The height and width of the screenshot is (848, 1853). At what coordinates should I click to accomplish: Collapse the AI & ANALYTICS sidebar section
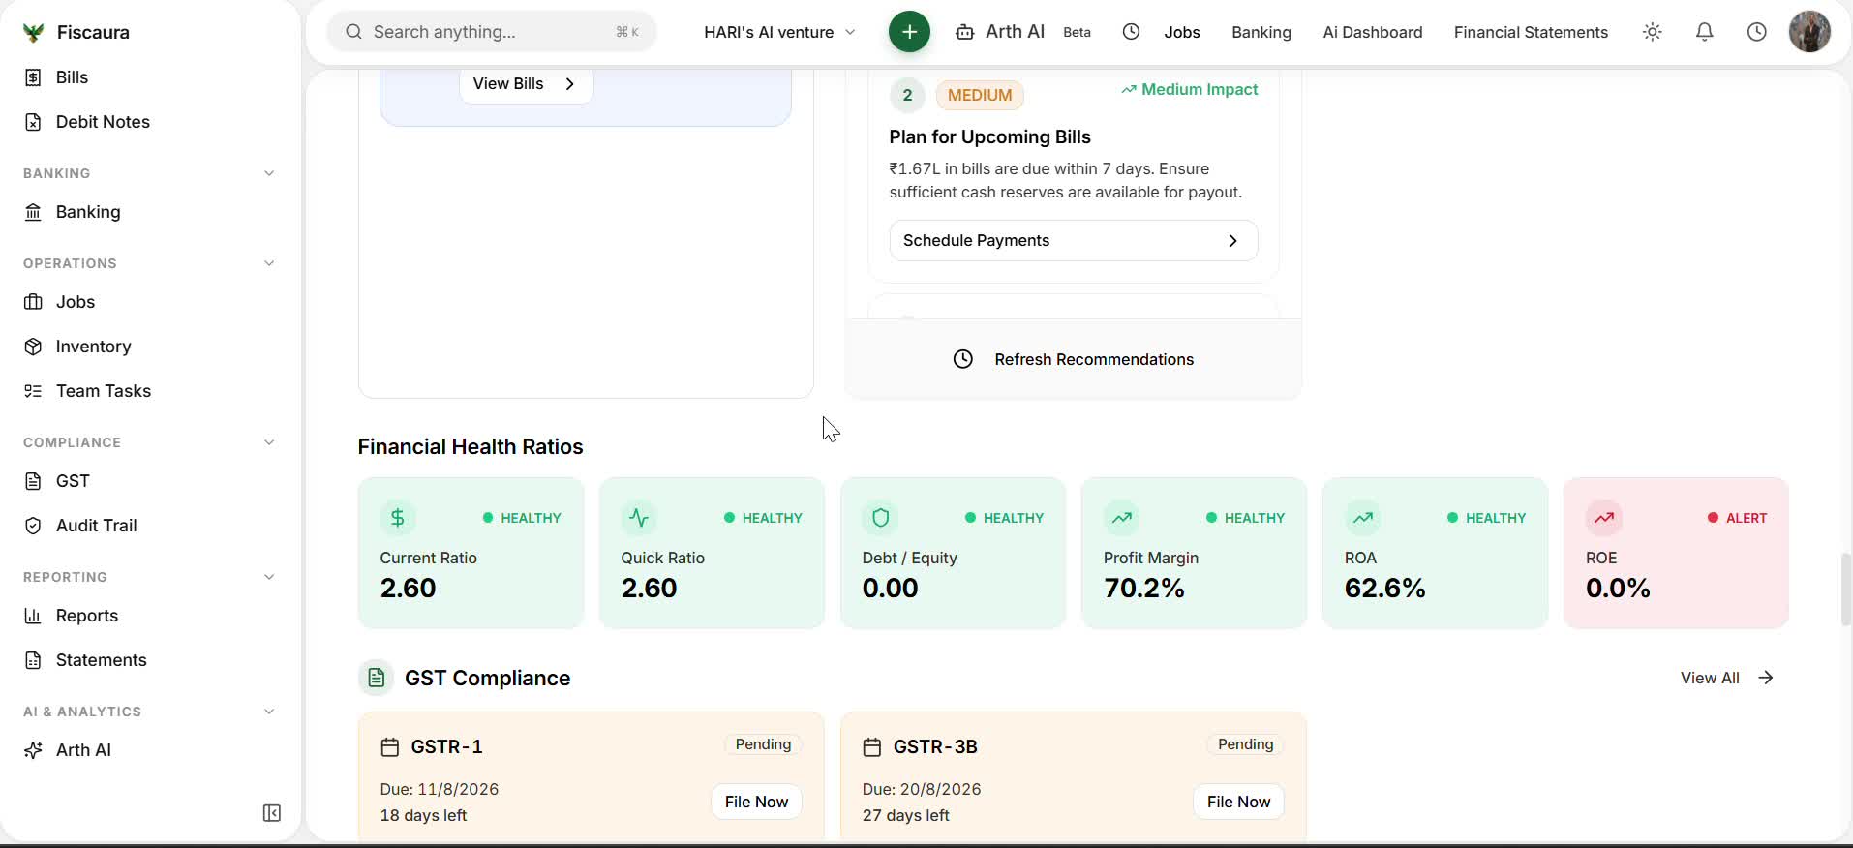coord(269,712)
